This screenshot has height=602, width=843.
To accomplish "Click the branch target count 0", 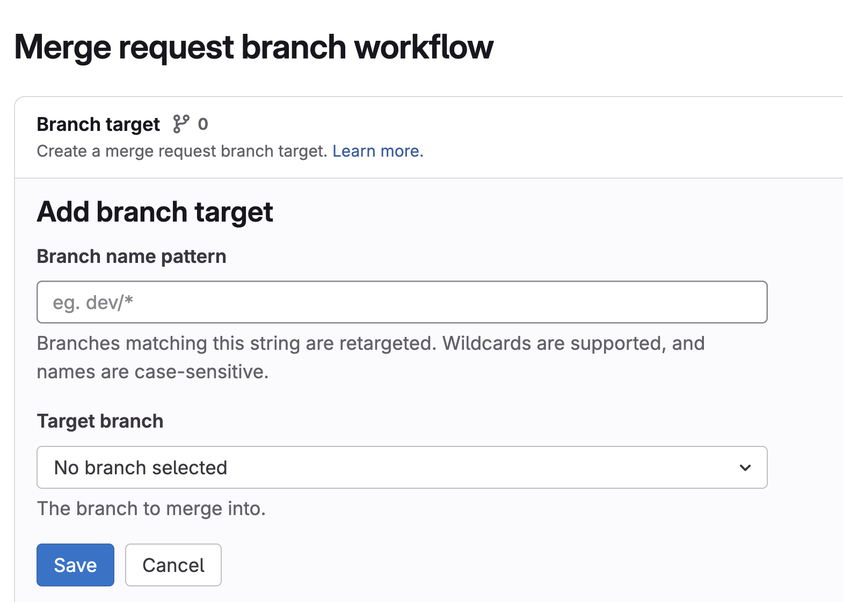I will (x=203, y=124).
